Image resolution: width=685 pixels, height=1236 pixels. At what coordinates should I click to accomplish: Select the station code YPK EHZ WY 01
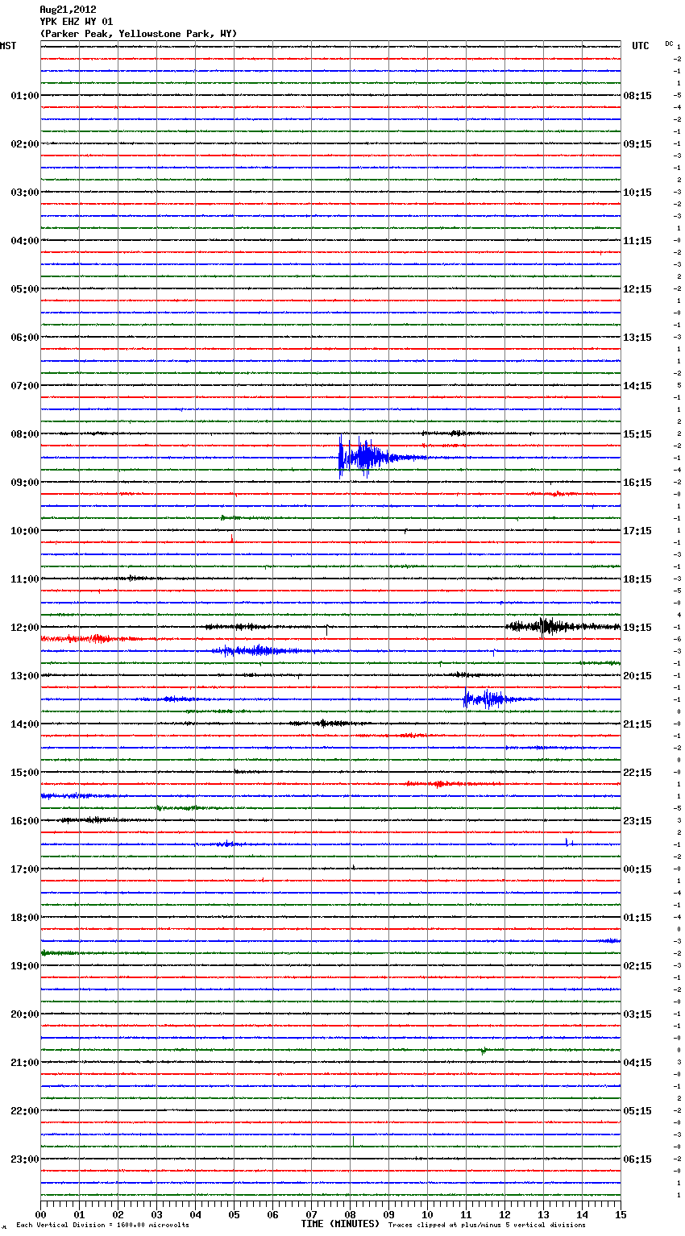click(x=76, y=22)
